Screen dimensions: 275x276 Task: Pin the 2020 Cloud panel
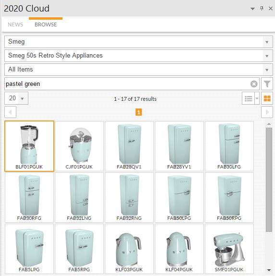[262, 8]
